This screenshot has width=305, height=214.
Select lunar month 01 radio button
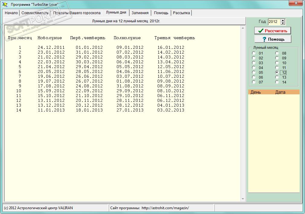click(x=254, y=53)
